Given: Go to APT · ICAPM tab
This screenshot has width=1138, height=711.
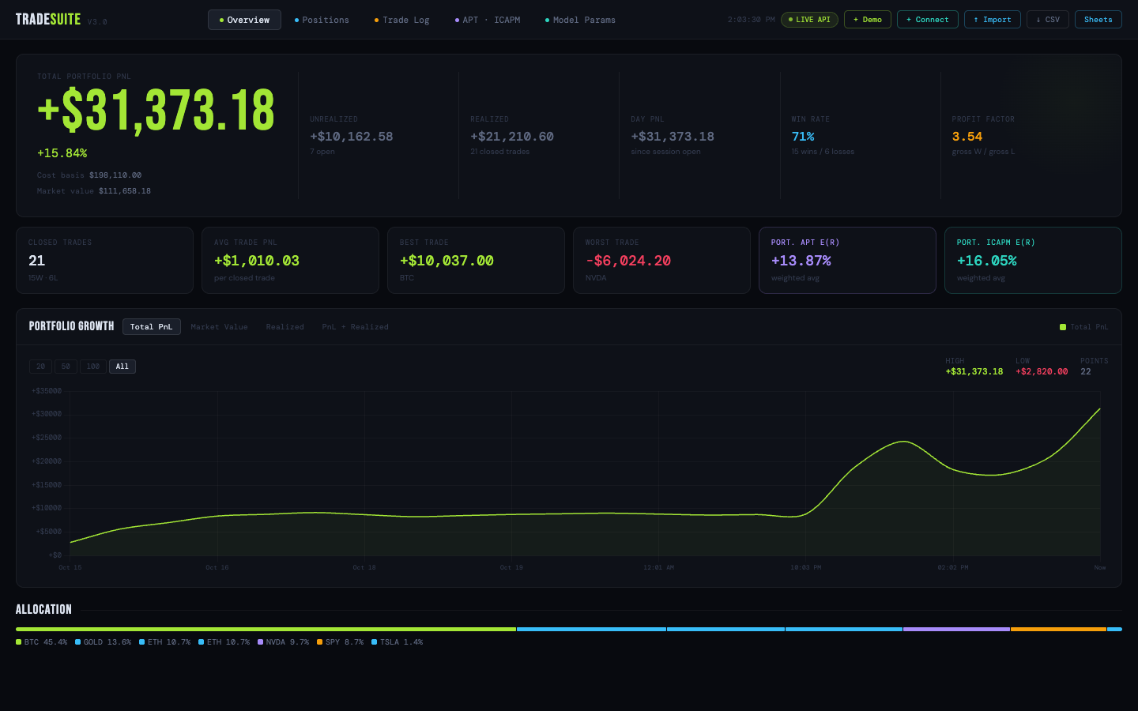Looking at the screenshot, I should click(x=488, y=20).
